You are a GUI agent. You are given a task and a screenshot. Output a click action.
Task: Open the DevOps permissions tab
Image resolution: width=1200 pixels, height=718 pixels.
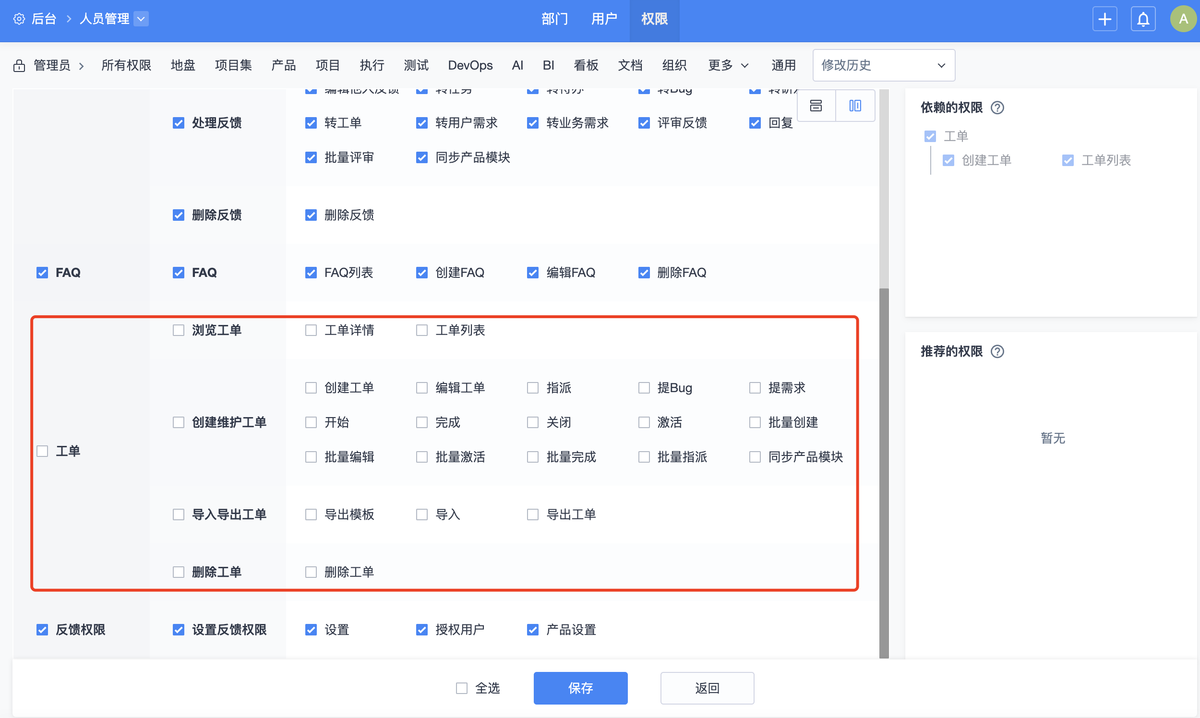(x=470, y=65)
